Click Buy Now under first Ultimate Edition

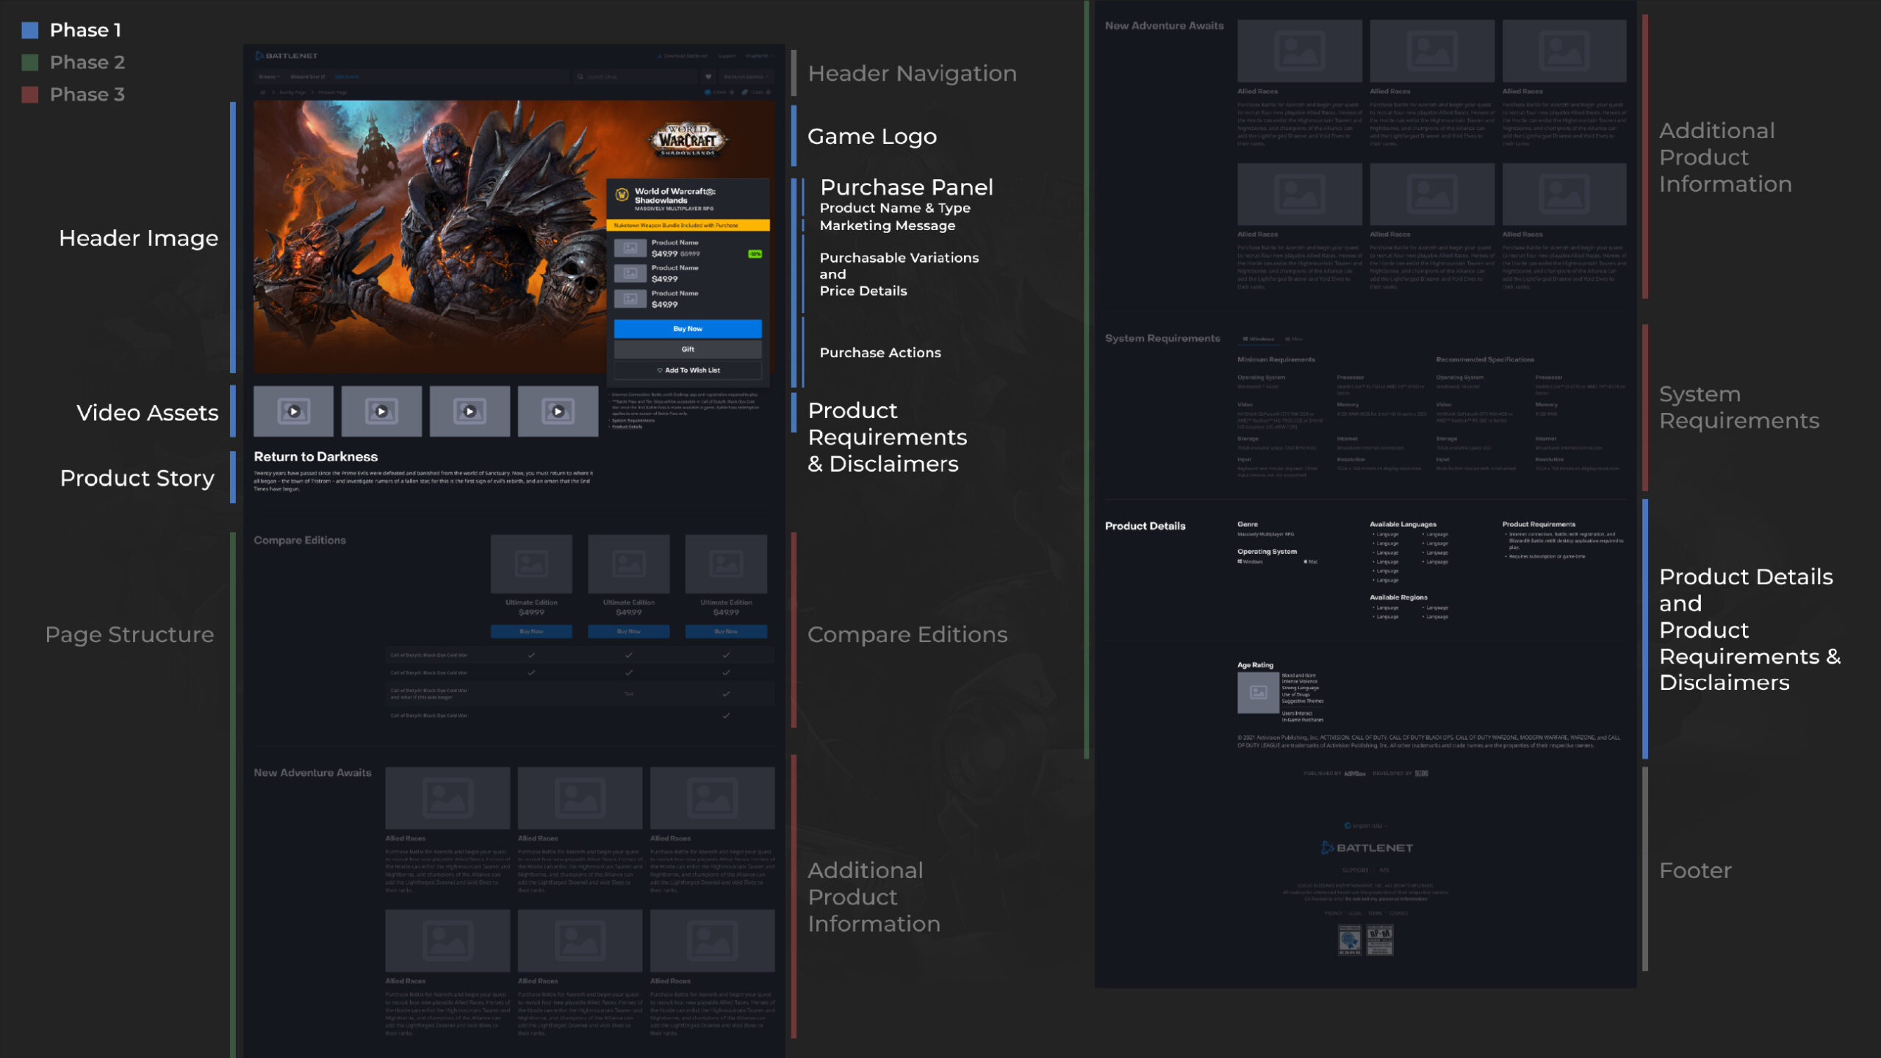click(531, 631)
